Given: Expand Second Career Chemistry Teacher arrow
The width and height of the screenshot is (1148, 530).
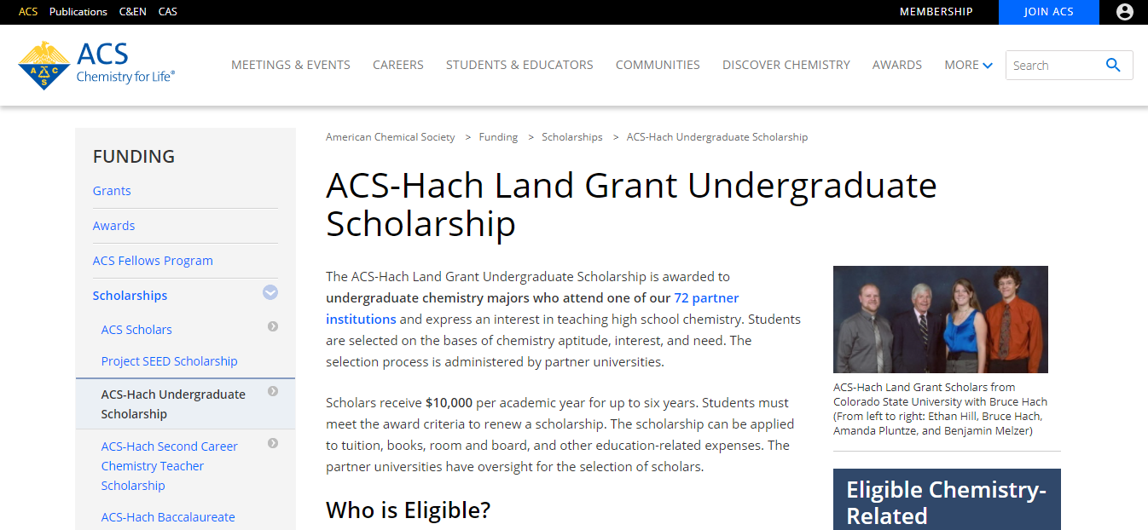Looking at the screenshot, I should (273, 443).
